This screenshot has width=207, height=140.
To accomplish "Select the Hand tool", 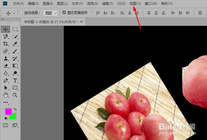I will pyautogui.click(x=6, y=95).
